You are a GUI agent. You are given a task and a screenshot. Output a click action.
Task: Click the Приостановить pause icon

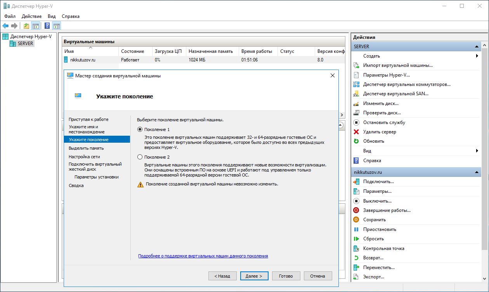point(356,229)
